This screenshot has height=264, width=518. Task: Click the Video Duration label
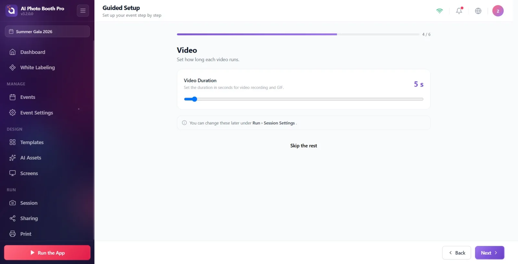(x=200, y=80)
